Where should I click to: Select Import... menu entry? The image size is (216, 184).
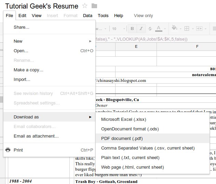(49, 80)
